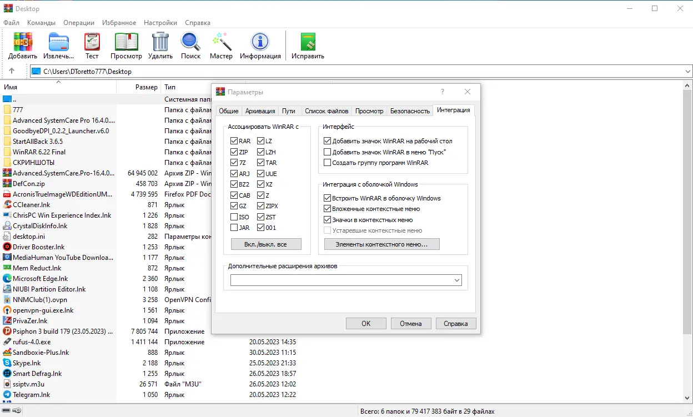Click the Просмотр book icon
The height and width of the screenshot is (417, 693).
point(126,42)
